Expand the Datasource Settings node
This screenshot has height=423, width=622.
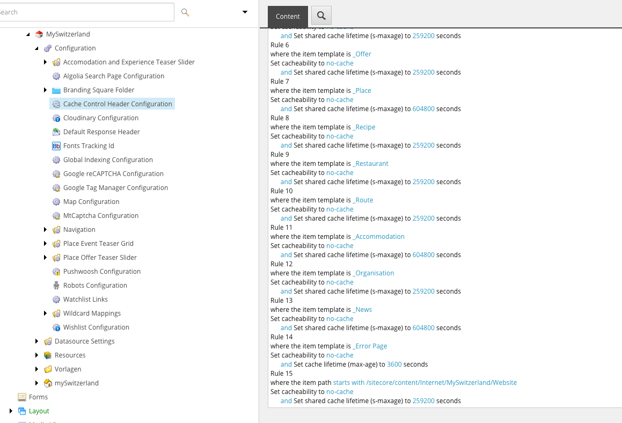click(37, 341)
